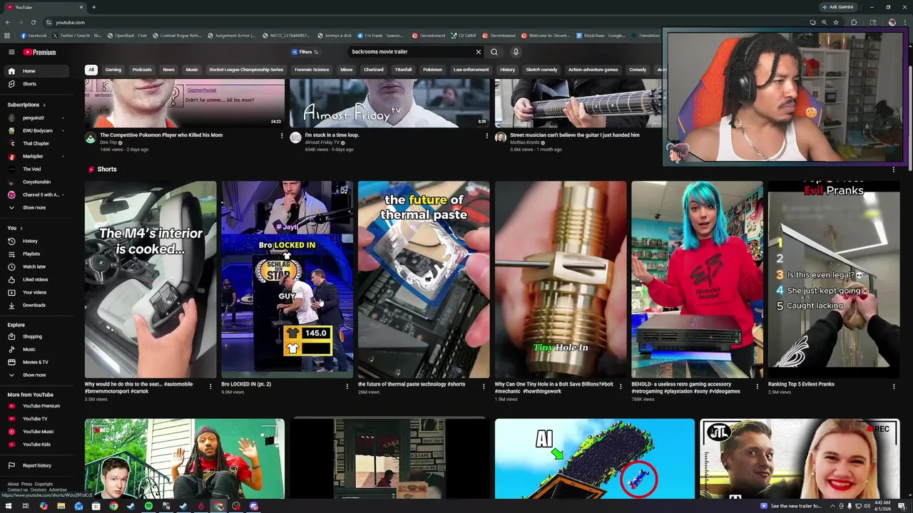Open Watch later list
Screen dimensions: 913x513
37,266
